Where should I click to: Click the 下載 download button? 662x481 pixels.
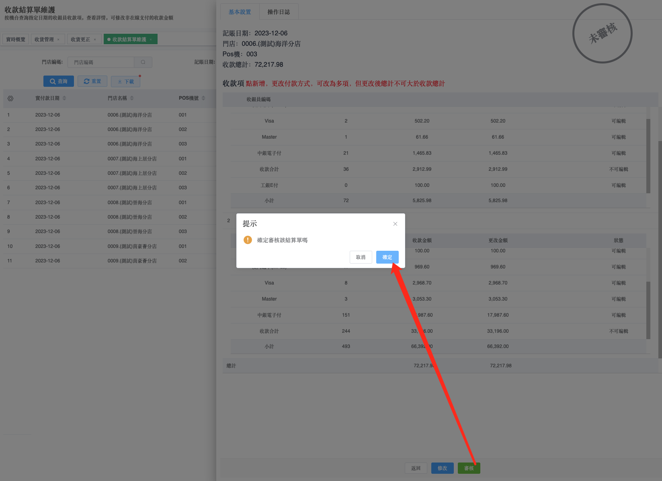126,81
